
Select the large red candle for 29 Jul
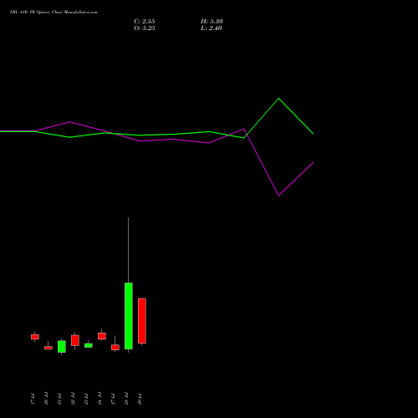pos(142,321)
